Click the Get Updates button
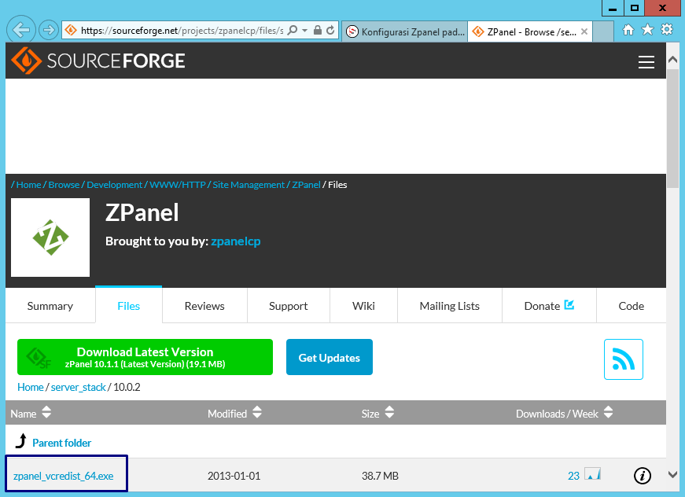 [x=330, y=357]
